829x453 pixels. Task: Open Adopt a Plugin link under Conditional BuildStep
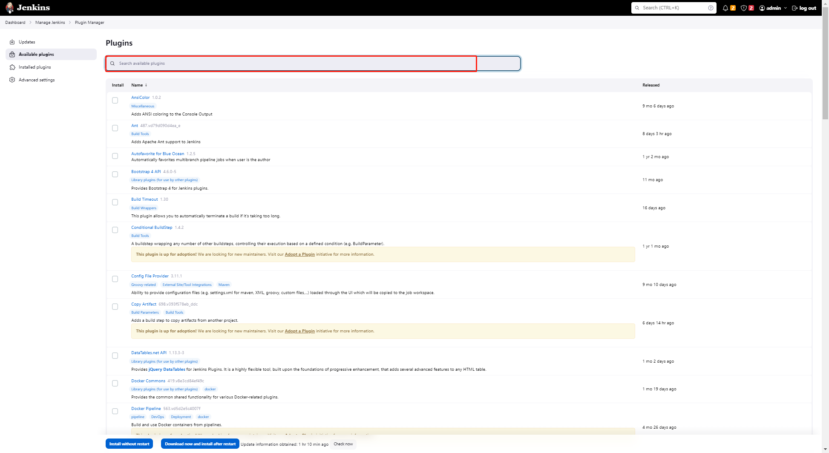[300, 254]
